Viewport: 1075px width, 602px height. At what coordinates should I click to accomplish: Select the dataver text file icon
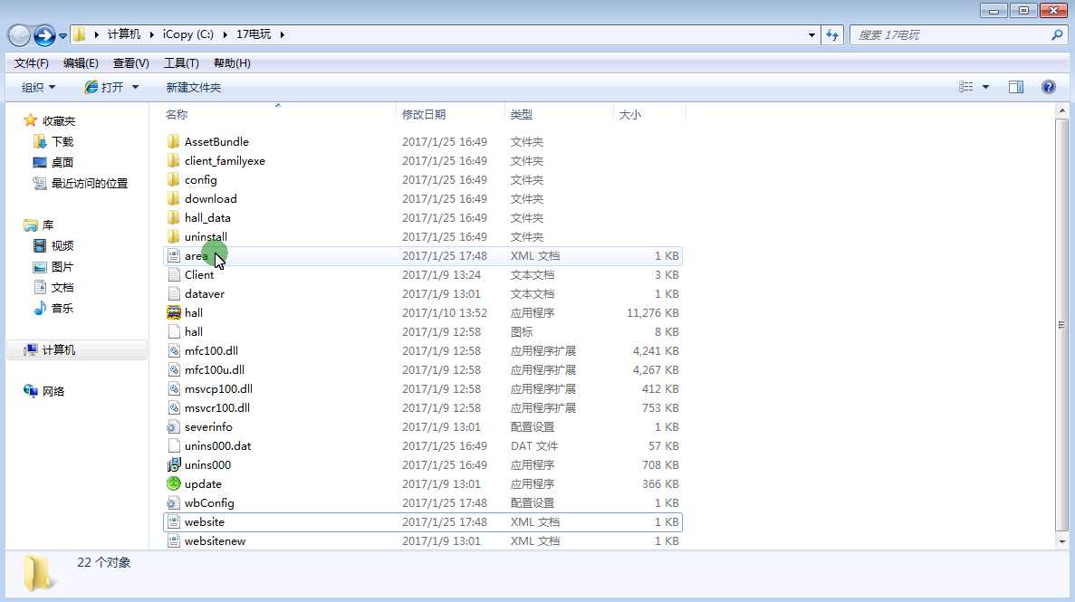(x=174, y=293)
